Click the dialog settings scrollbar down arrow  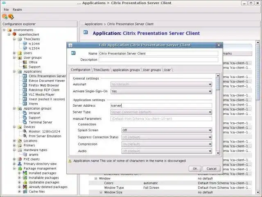coord(218,153)
